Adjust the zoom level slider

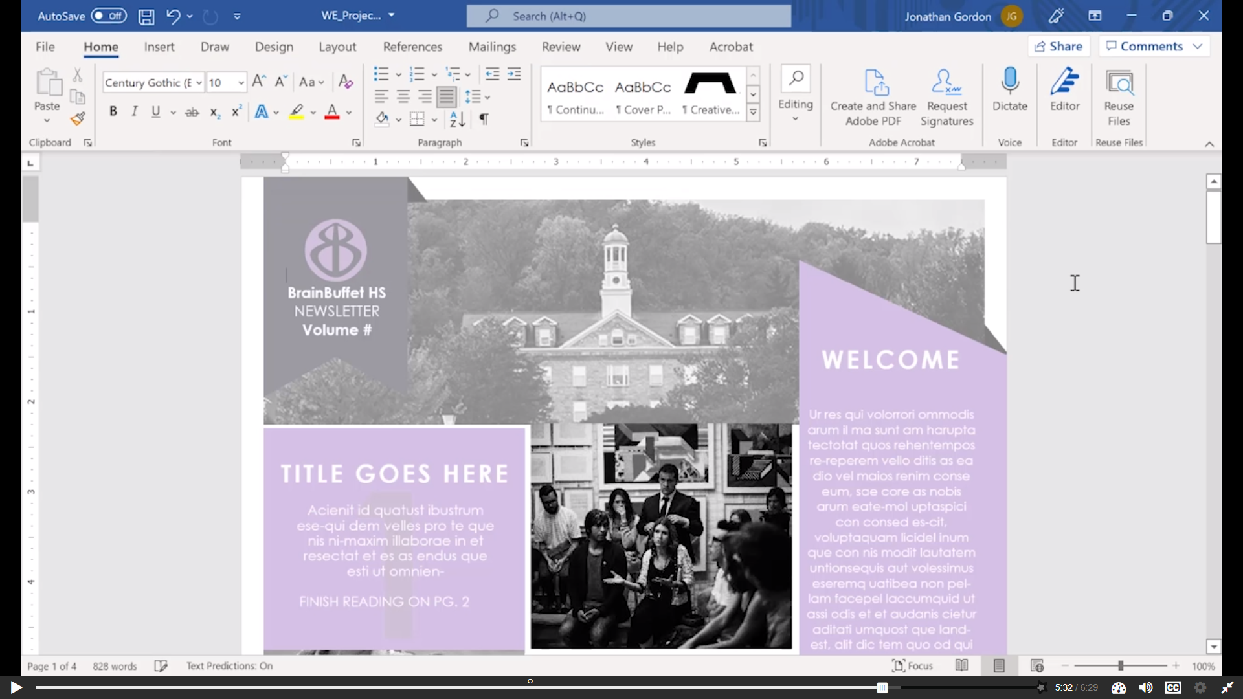1121,665
